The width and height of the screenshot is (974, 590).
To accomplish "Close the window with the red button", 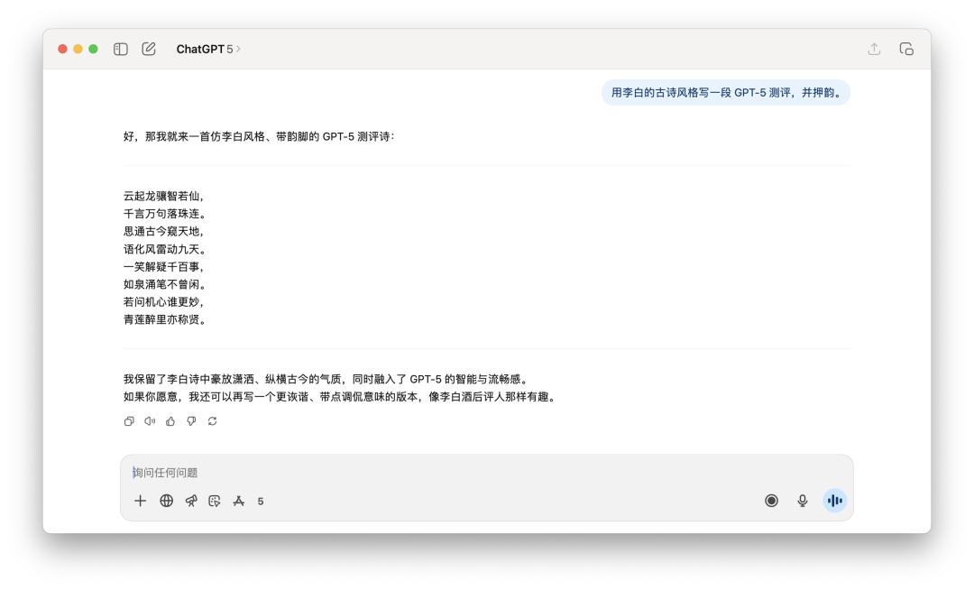I will point(63,49).
